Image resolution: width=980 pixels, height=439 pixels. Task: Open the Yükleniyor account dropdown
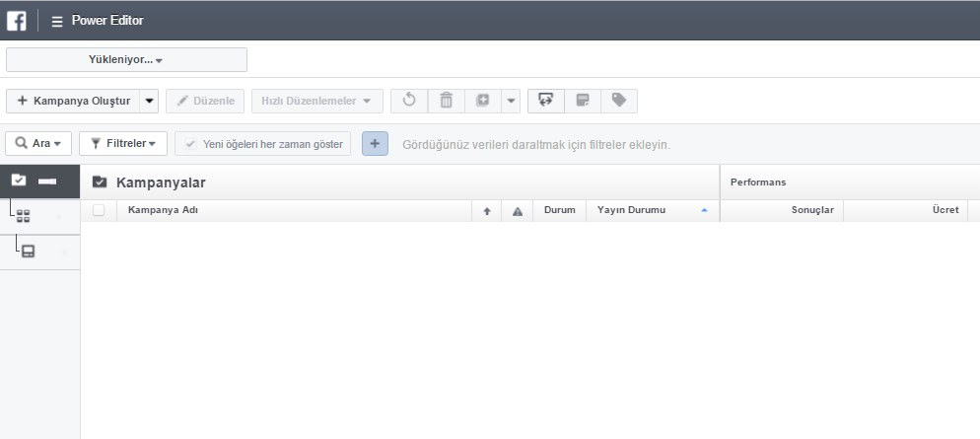click(126, 60)
